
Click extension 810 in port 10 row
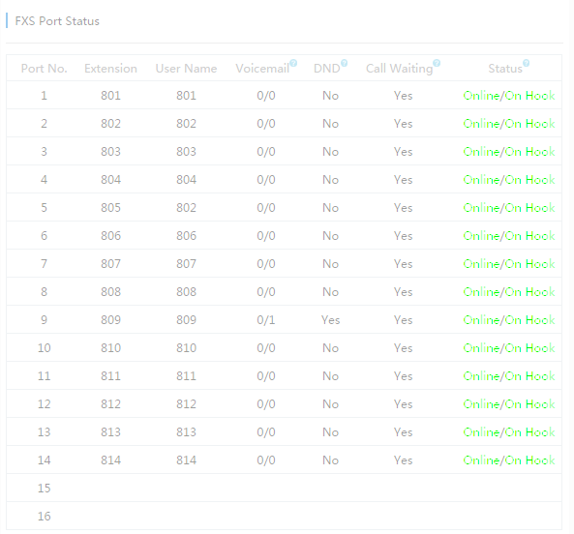[110, 348]
